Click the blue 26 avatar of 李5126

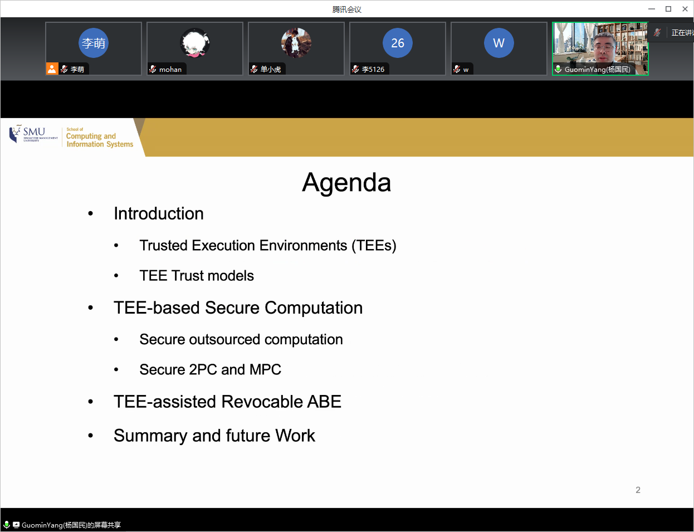click(x=398, y=43)
